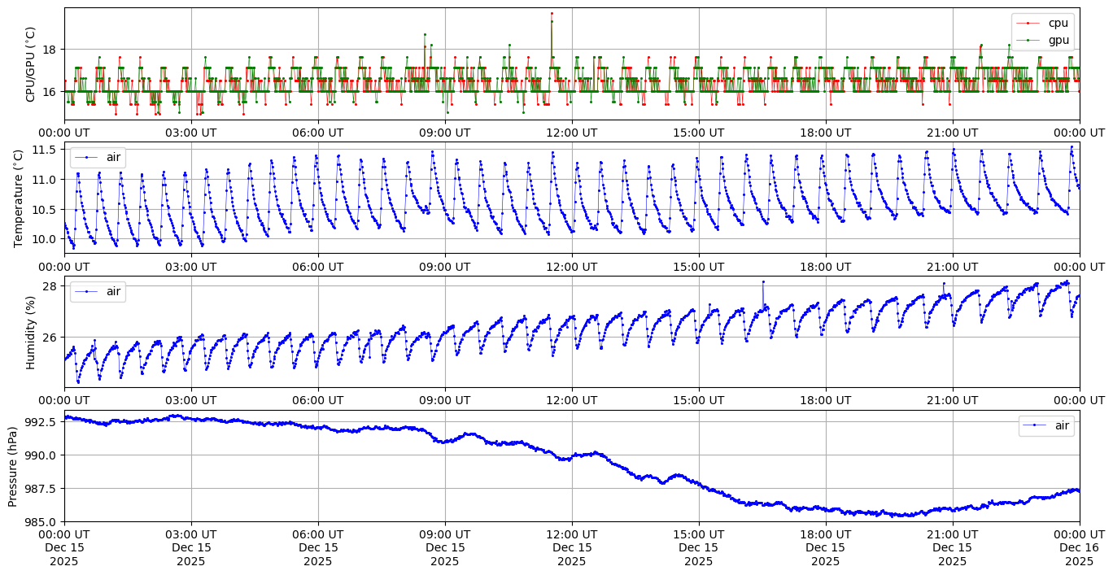Select the cpu label in top legend
The image size is (1113, 575).
tap(1058, 24)
